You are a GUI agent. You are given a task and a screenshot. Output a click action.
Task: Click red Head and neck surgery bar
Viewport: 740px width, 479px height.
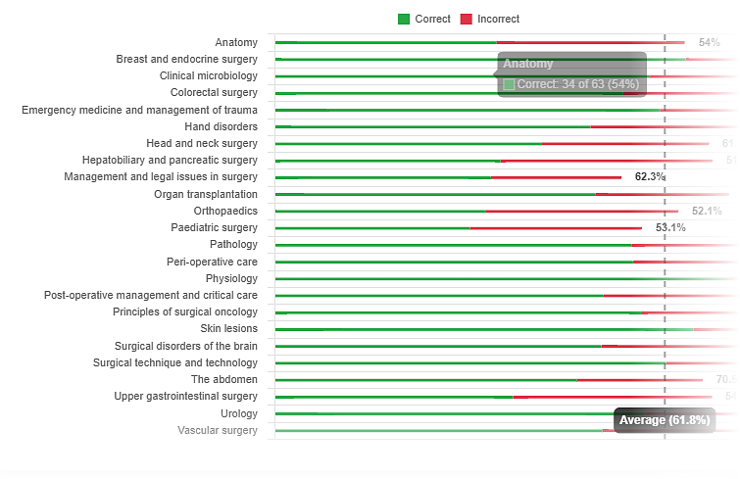point(624,144)
